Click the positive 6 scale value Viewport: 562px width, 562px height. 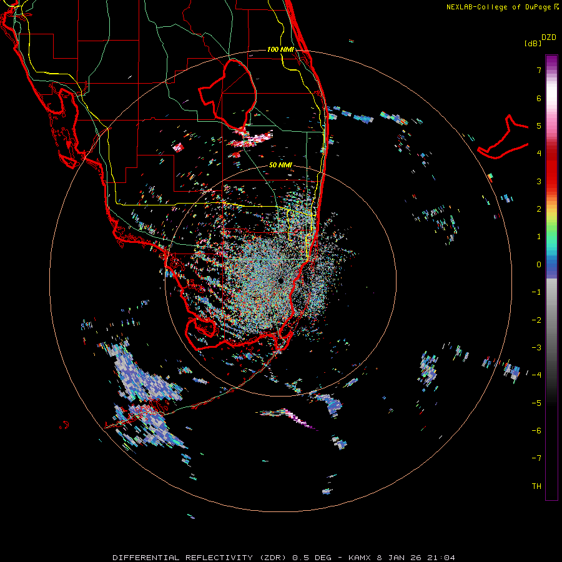pyautogui.click(x=538, y=98)
